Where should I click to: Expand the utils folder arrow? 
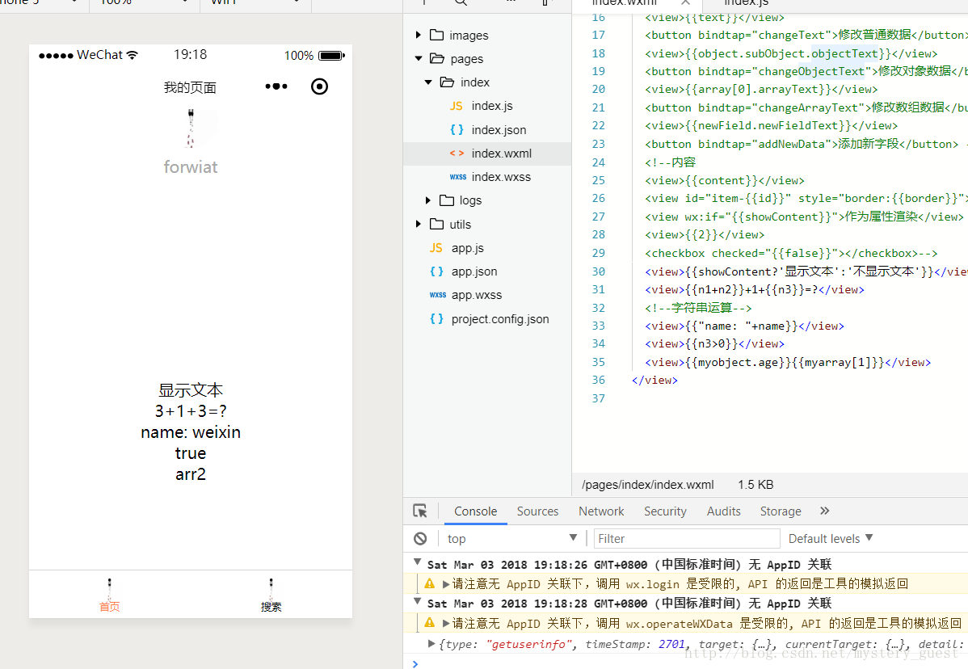[419, 224]
